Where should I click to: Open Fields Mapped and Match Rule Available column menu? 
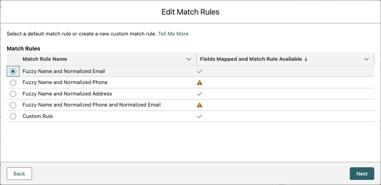pyautogui.click(x=366, y=59)
